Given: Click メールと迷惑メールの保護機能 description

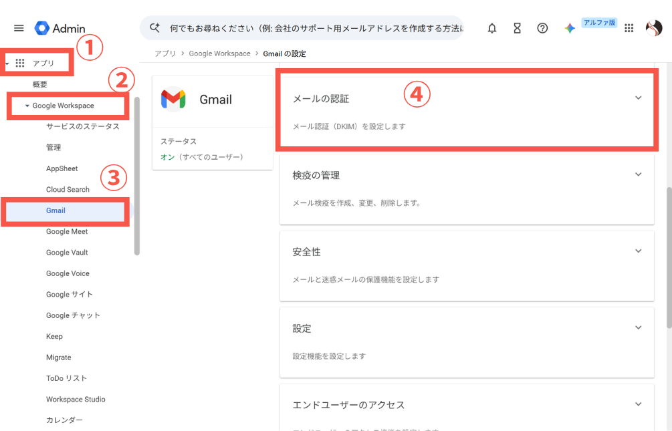Looking at the screenshot, I should pos(366,280).
